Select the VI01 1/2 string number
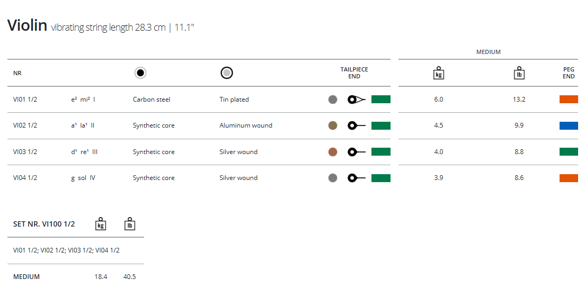 point(25,100)
